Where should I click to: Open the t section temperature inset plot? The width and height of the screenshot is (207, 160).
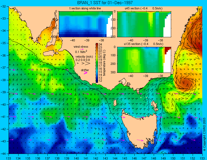tap(86, 24)
